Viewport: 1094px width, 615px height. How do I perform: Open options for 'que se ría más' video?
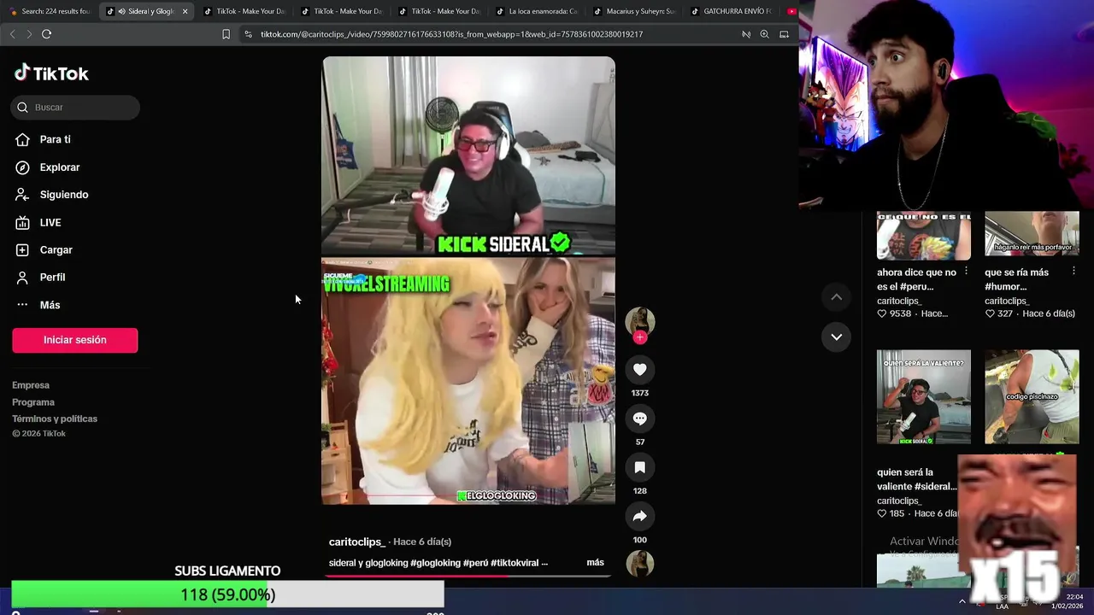[x=1074, y=272]
